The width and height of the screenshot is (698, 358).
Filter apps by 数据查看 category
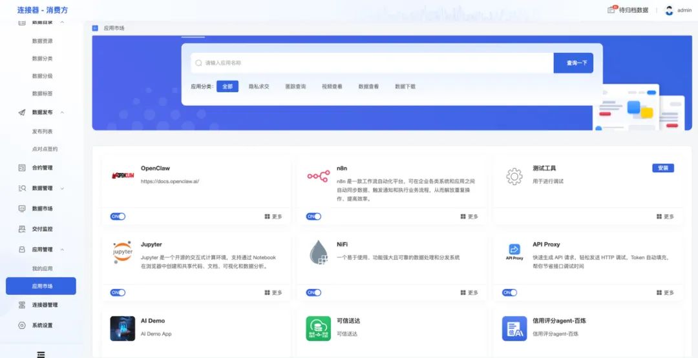(x=368, y=86)
